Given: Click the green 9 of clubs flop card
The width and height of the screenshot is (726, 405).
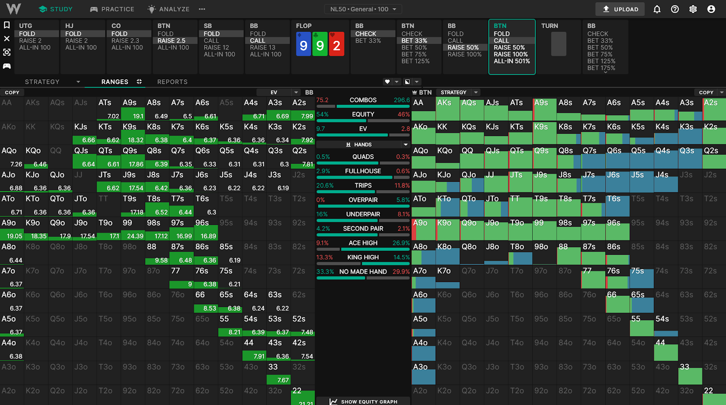Looking at the screenshot, I should [x=320, y=44].
